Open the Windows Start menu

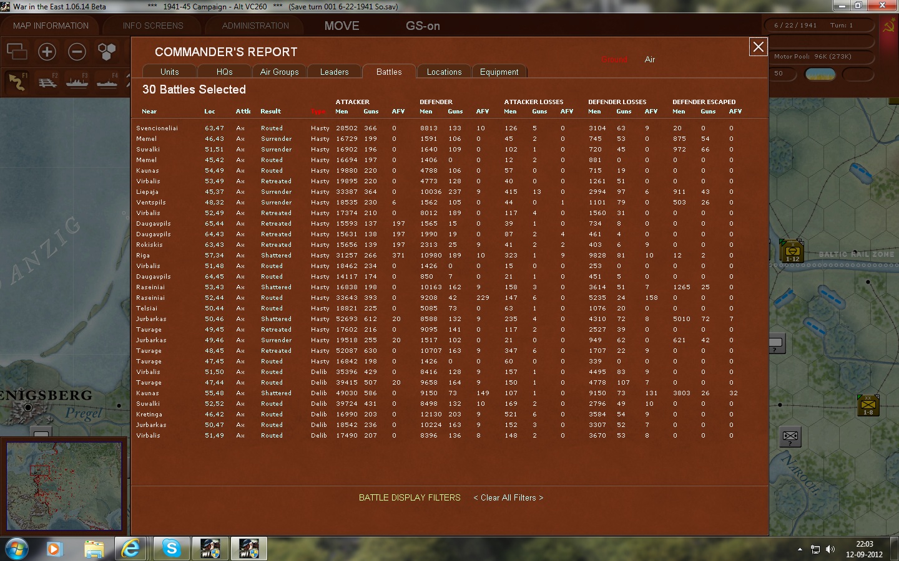click(17, 549)
